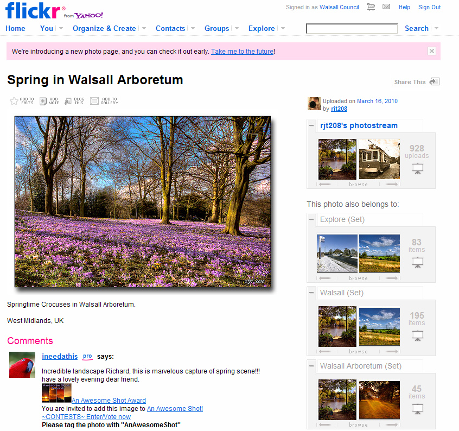This screenshot has height=431, width=459.
Task: Open the Share This arrow icon
Action: (435, 81)
